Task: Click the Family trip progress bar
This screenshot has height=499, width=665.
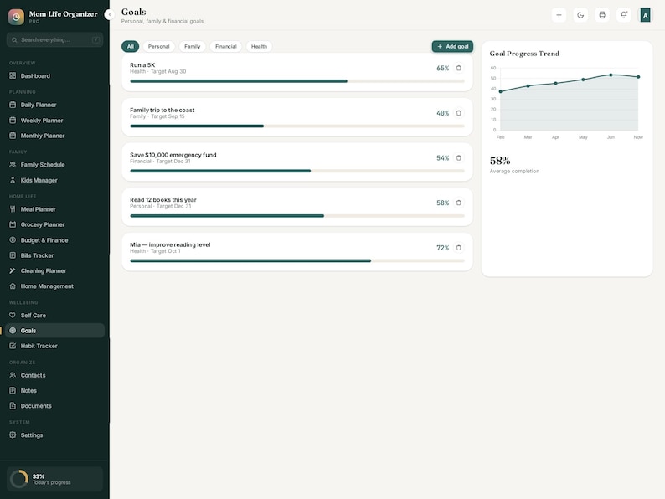Action: 297,126
